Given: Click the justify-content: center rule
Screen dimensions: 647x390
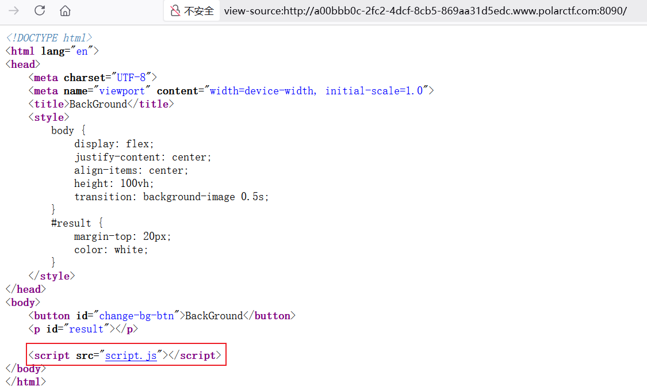Looking at the screenshot, I should click(143, 157).
